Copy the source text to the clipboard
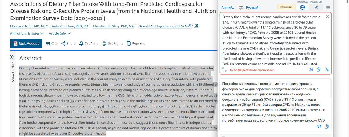Image resolution: width=349 pixels, height=137 pixels. click(x=318, y=70)
